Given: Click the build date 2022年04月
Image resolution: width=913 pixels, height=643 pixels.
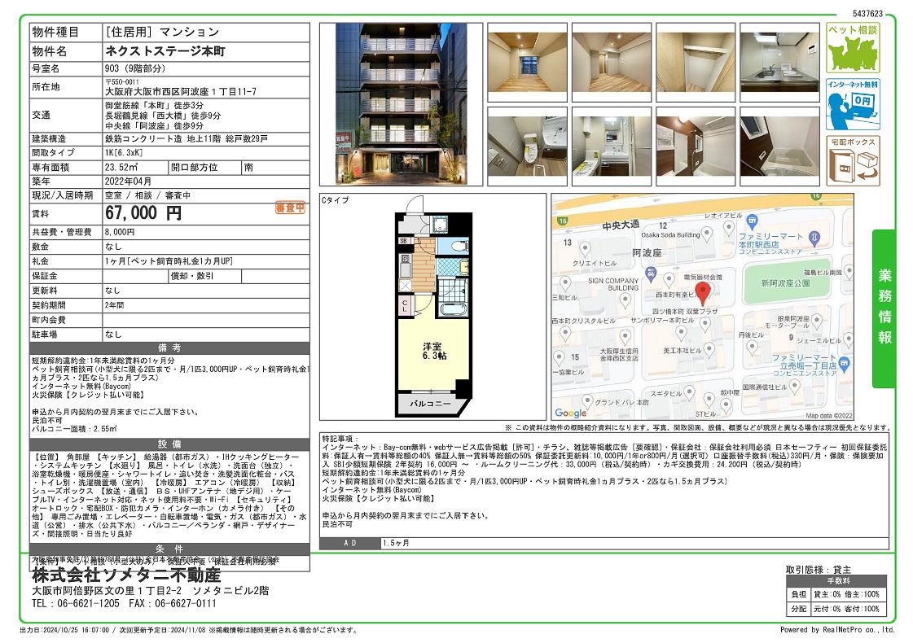Looking at the screenshot, I should point(128,181).
